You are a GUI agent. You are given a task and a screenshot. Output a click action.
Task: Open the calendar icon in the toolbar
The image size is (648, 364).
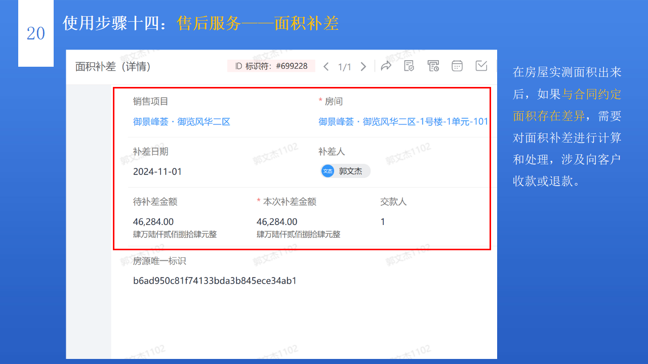coord(457,65)
